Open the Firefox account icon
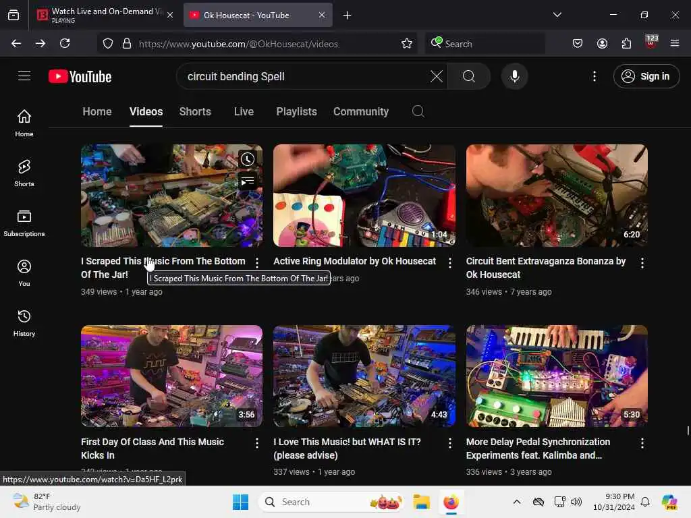 (602, 43)
